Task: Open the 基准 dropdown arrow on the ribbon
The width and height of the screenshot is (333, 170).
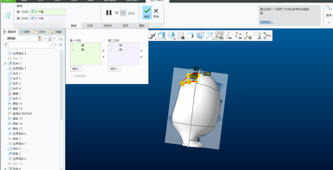Action: point(329,22)
